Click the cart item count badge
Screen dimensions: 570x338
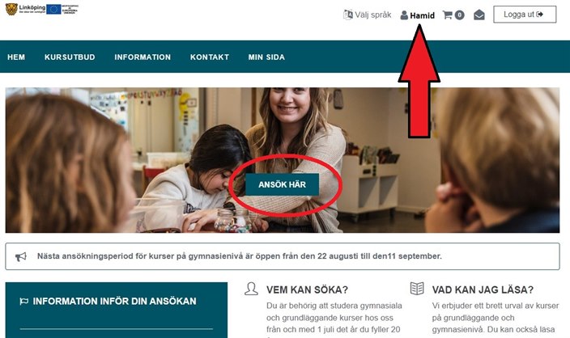point(460,15)
